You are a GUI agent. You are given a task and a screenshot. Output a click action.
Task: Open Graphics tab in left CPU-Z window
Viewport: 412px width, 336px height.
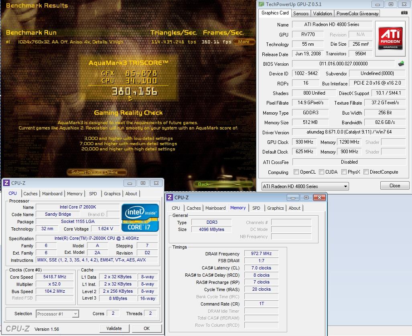click(x=112, y=194)
